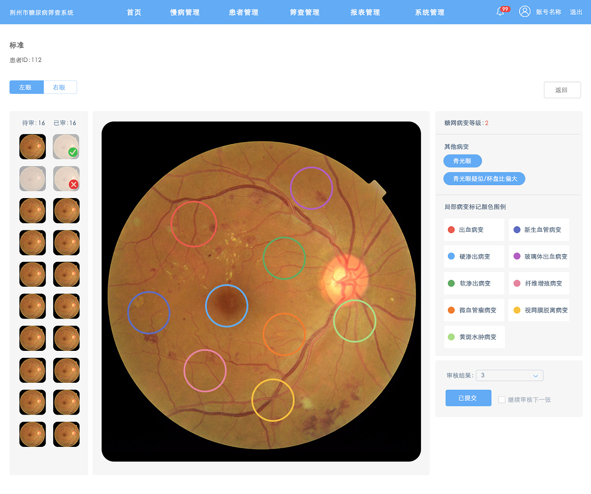Switch to 右眼 tab

pos(60,87)
